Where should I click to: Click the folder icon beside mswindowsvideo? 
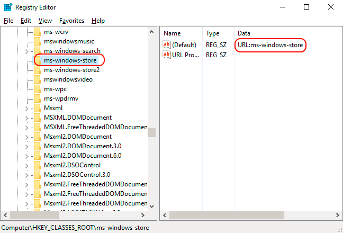pyautogui.click(x=37, y=79)
